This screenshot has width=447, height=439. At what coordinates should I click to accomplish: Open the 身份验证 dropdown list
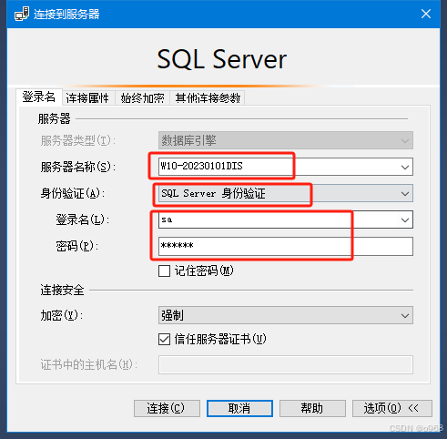point(405,193)
